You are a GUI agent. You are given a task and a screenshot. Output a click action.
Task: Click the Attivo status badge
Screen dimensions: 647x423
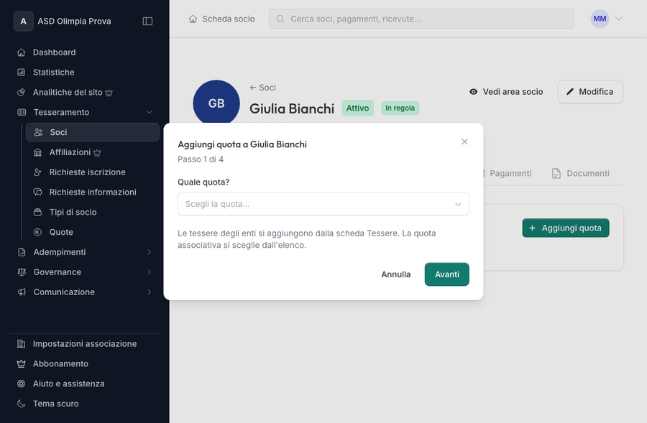click(357, 108)
